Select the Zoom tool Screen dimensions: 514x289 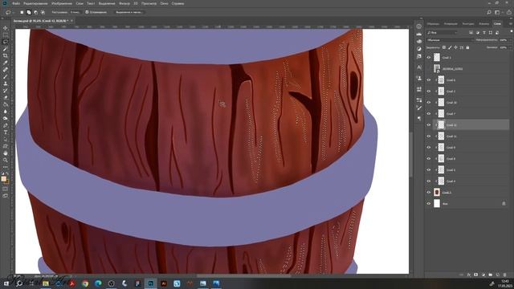click(x=6, y=160)
